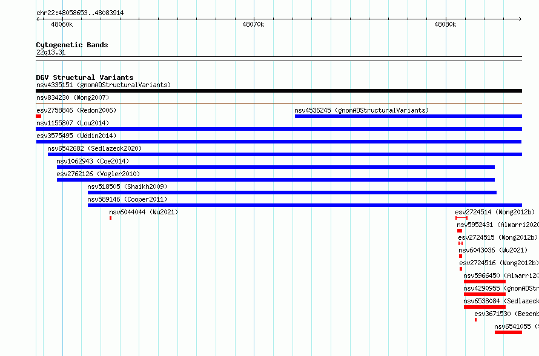Click the 48070k ruler tick label
The image size is (539, 356).
pyautogui.click(x=253, y=24)
